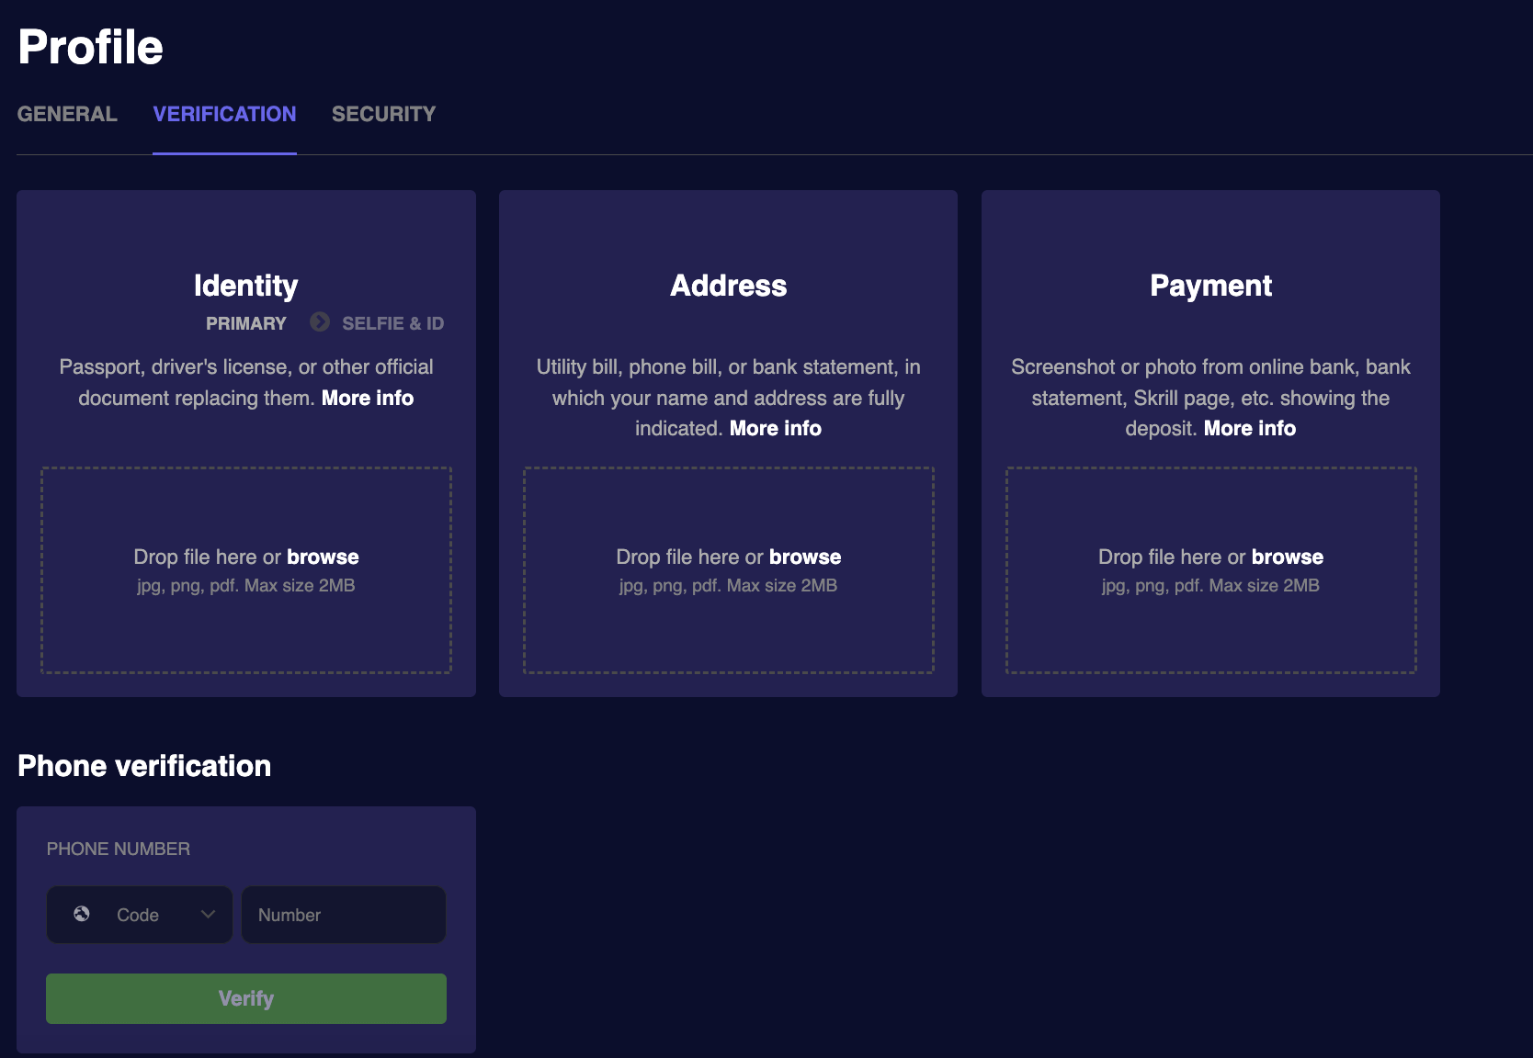The height and width of the screenshot is (1058, 1533).
Task: Open More info in the Address card
Action: [774, 428]
